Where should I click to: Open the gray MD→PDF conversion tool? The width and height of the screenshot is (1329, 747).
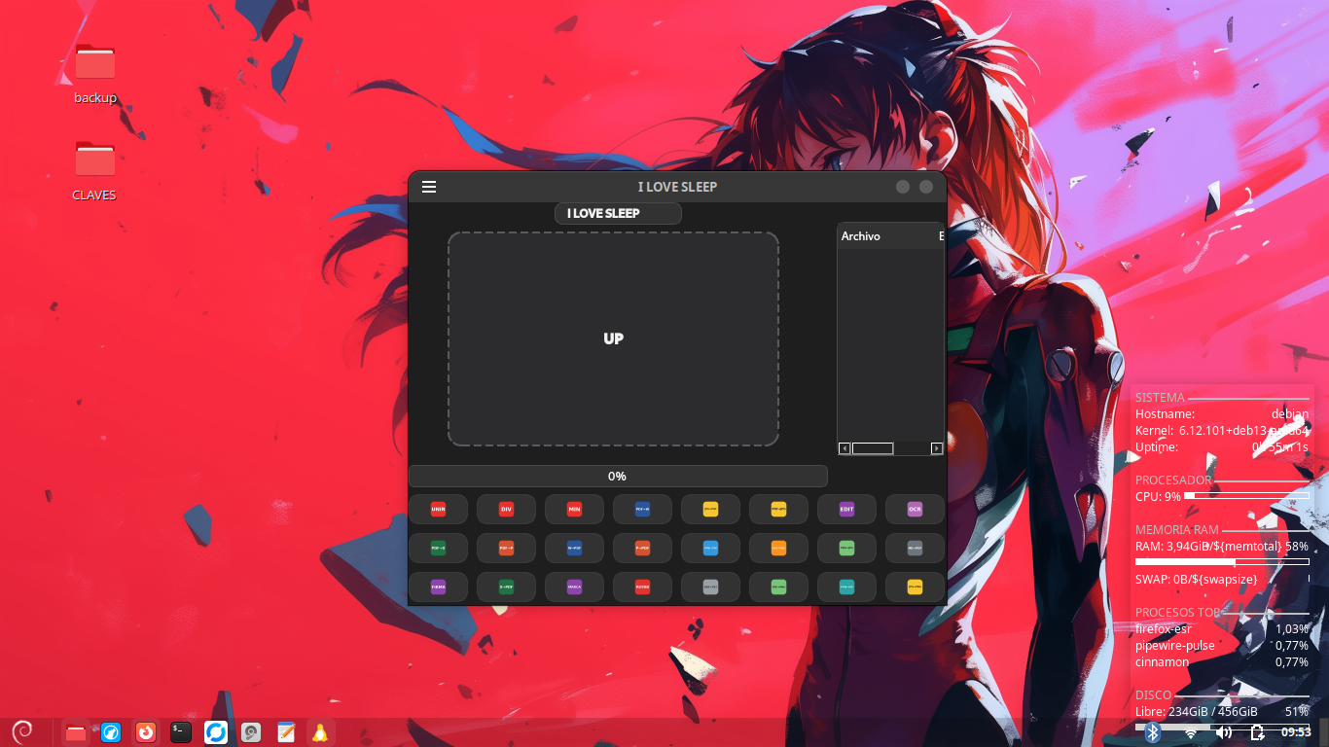coord(915,548)
